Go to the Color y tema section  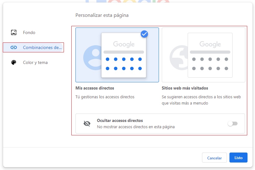coord(35,62)
